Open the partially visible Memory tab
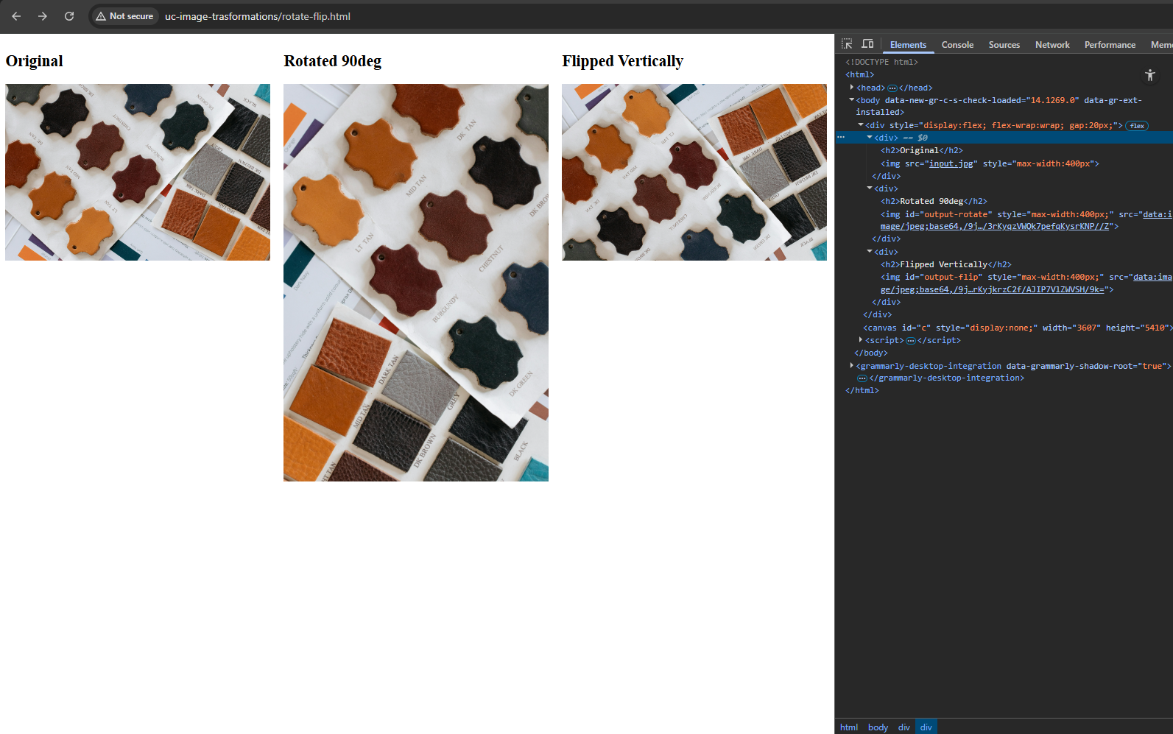The image size is (1173, 734). tap(1161, 45)
